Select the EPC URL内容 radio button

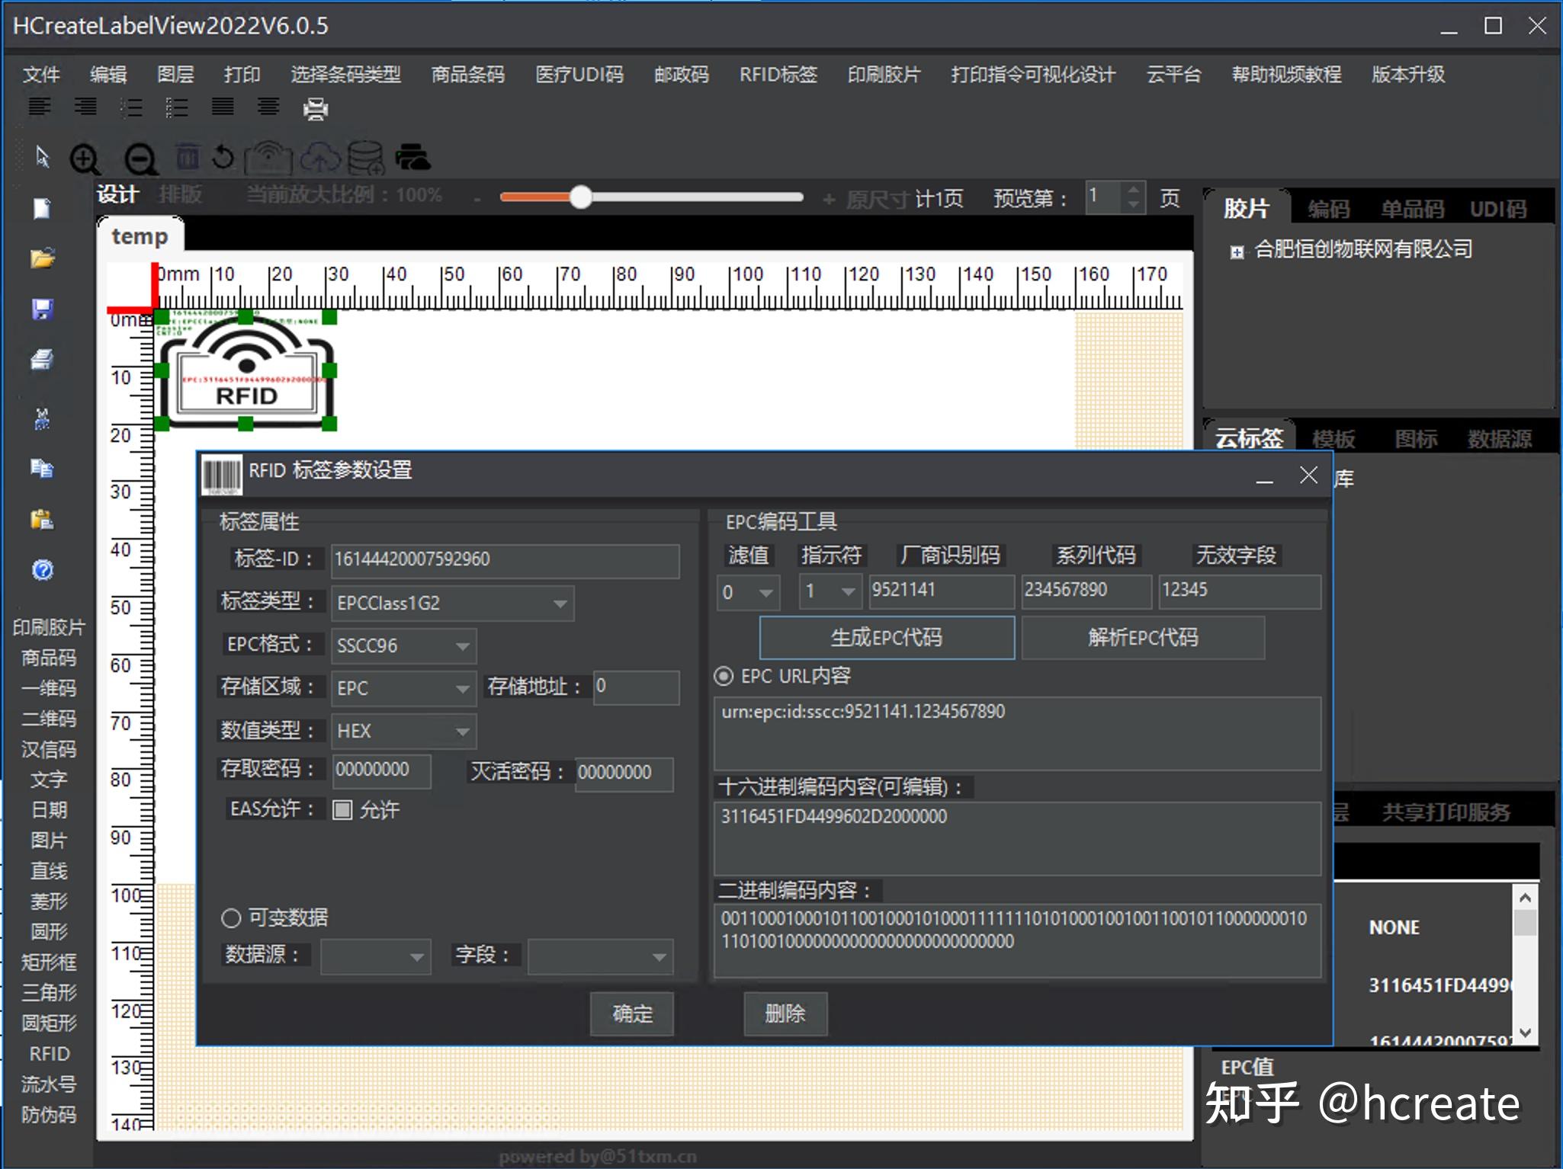(723, 676)
